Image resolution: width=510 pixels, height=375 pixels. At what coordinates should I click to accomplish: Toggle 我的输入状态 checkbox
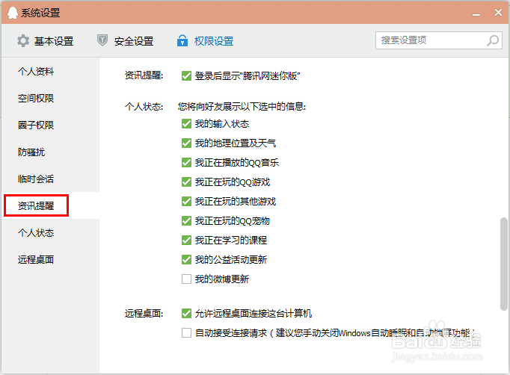pyautogui.click(x=186, y=124)
